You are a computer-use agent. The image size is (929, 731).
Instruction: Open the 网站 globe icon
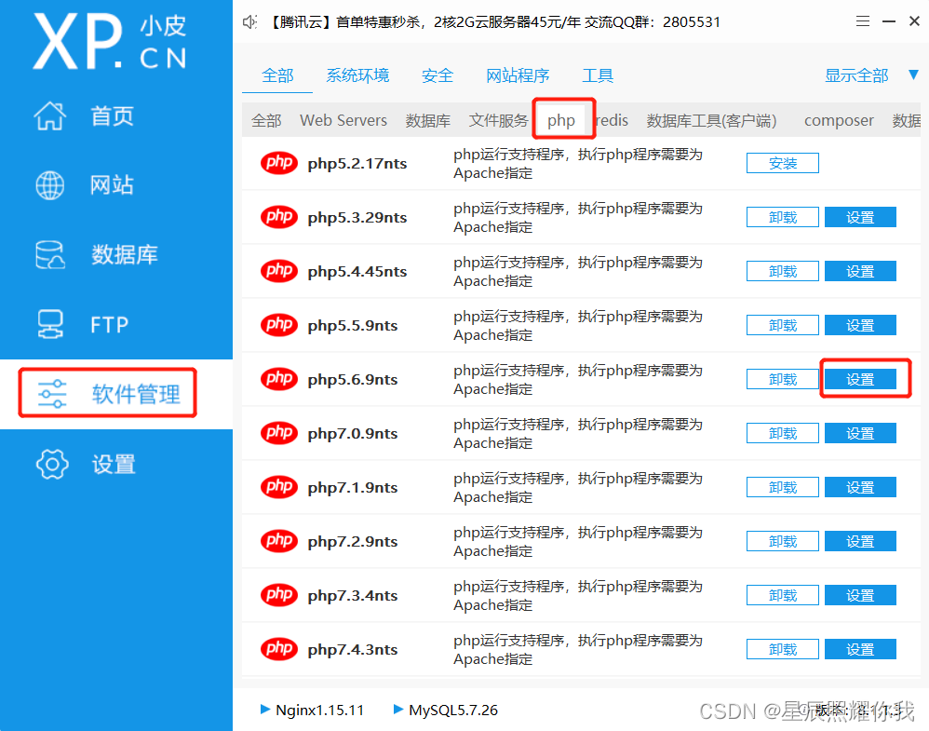click(x=49, y=185)
